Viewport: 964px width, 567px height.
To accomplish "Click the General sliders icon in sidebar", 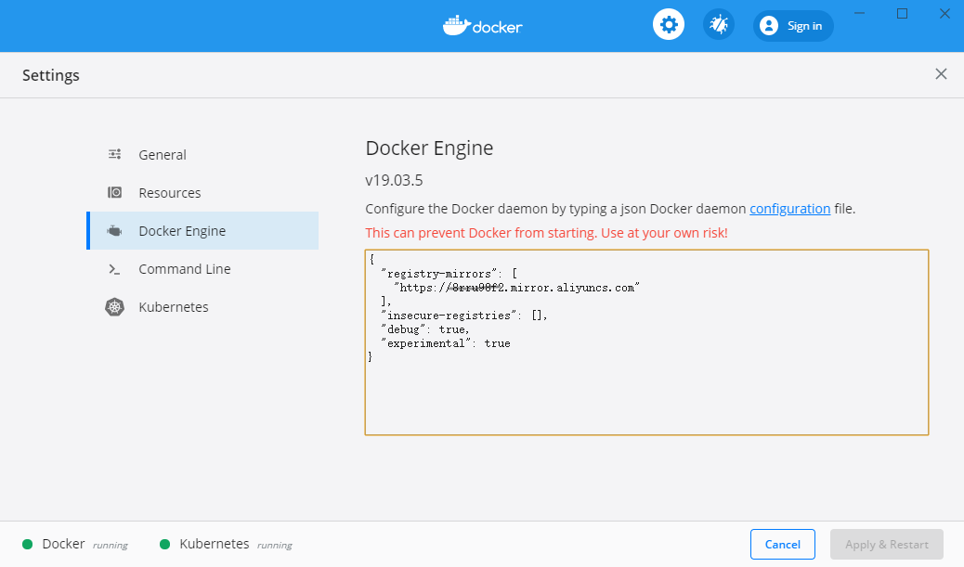I will point(114,154).
